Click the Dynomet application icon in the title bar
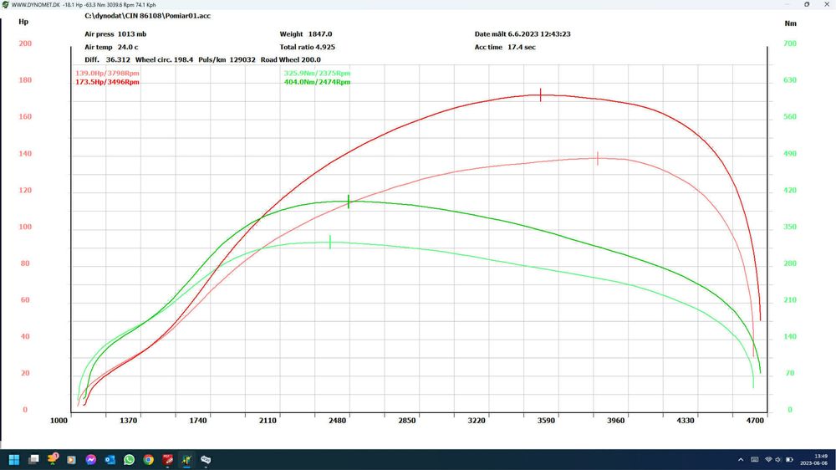This screenshot has width=836, height=470. pyautogui.click(x=5, y=4)
